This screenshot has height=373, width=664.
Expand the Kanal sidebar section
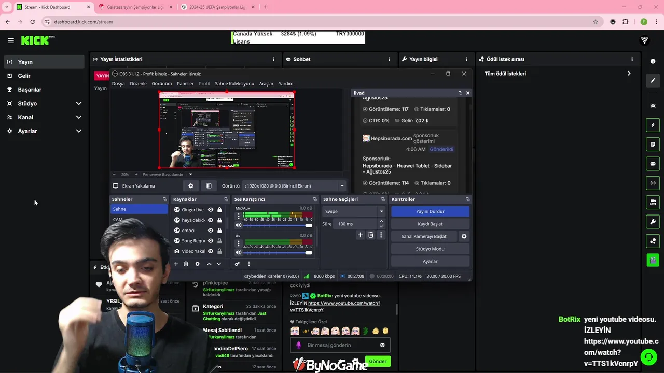click(79, 117)
